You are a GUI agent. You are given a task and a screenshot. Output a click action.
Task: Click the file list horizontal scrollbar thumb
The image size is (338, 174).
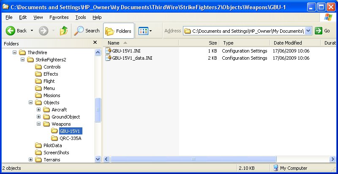tap(194, 159)
